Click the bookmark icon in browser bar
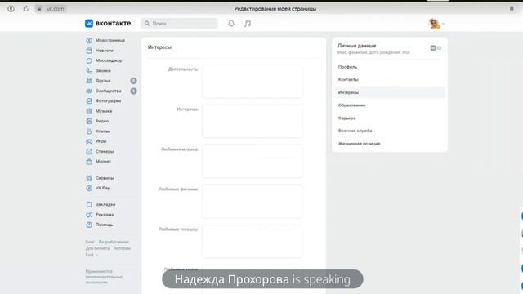The height and width of the screenshot is (294, 523). (x=512, y=9)
